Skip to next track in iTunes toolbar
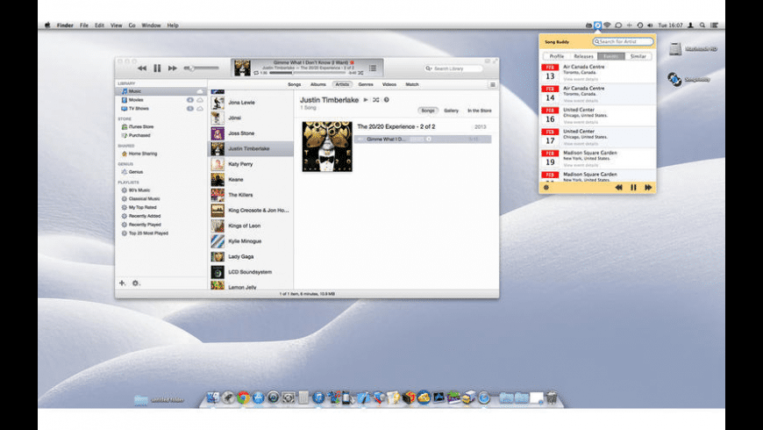The height and width of the screenshot is (430, 763). tap(172, 68)
